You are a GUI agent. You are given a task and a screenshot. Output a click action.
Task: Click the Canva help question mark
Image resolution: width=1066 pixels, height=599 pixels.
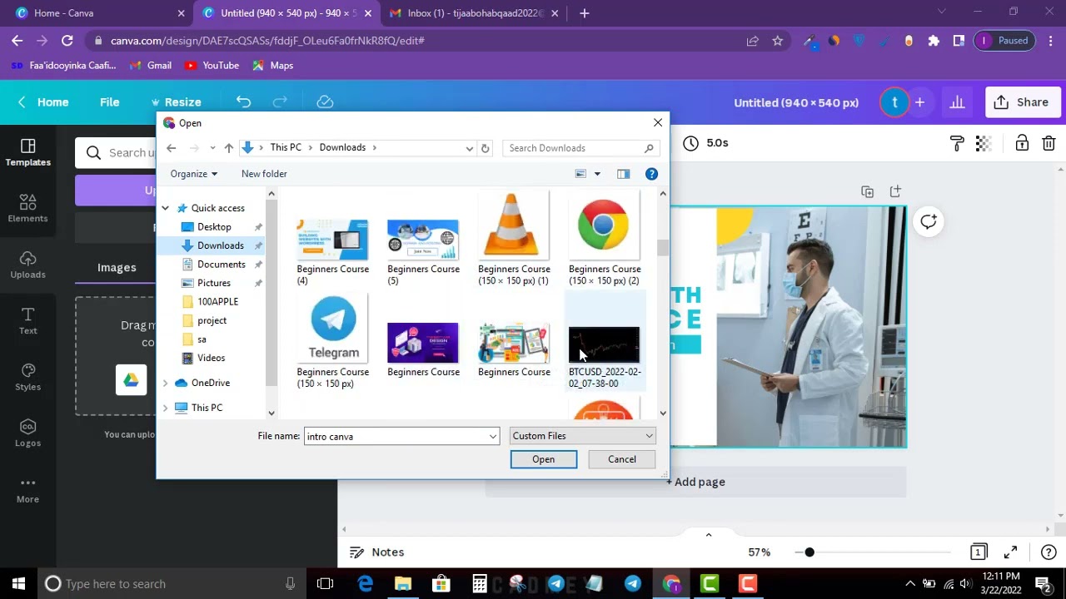tap(1049, 552)
